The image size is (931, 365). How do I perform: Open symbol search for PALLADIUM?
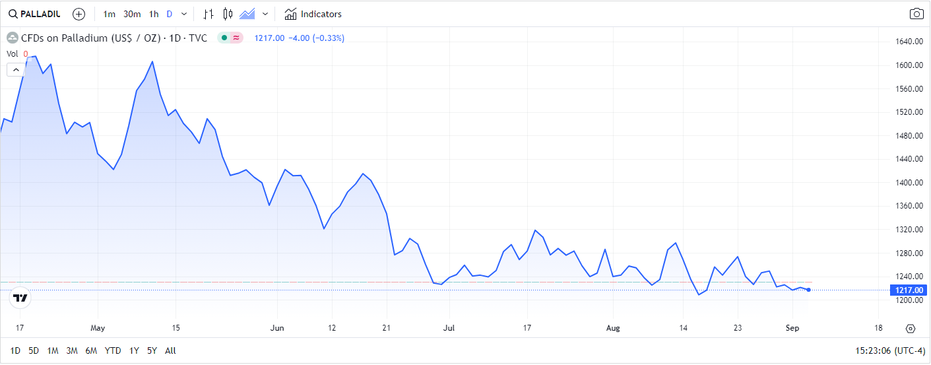[34, 14]
